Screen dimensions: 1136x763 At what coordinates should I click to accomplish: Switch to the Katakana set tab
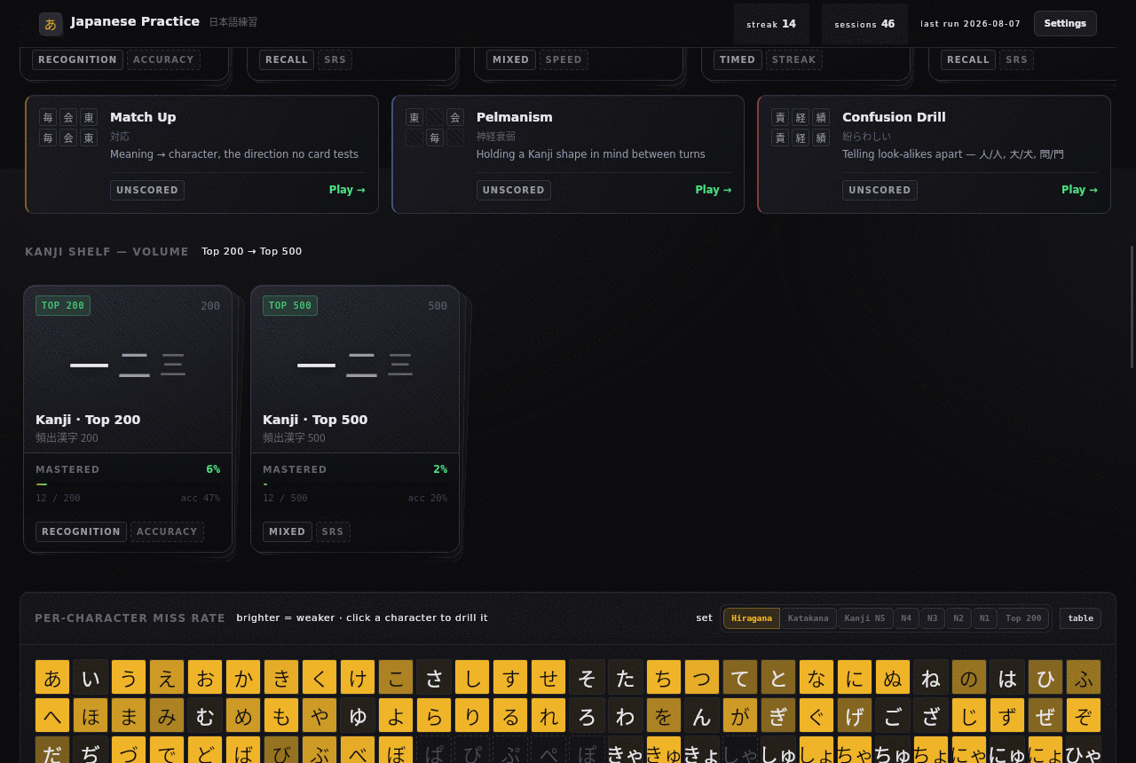click(809, 618)
